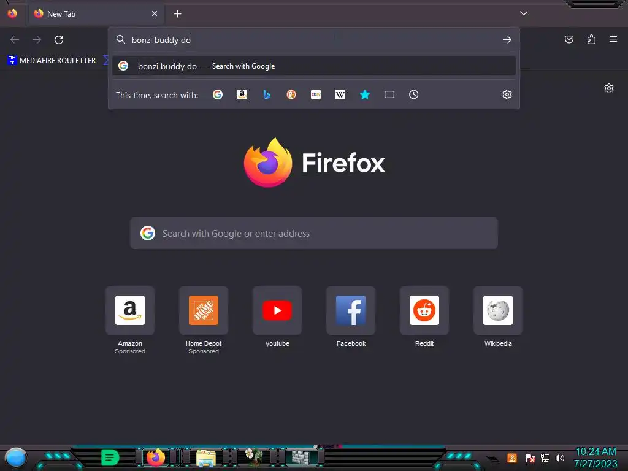Open the Amazon sponsored shortcut

(130, 310)
